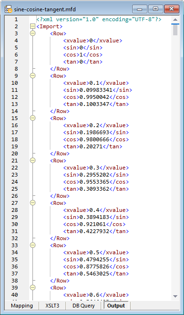Switch to the DB Query tab
The width and height of the screenshot is (184, 315).
click(x=84, y=306)
